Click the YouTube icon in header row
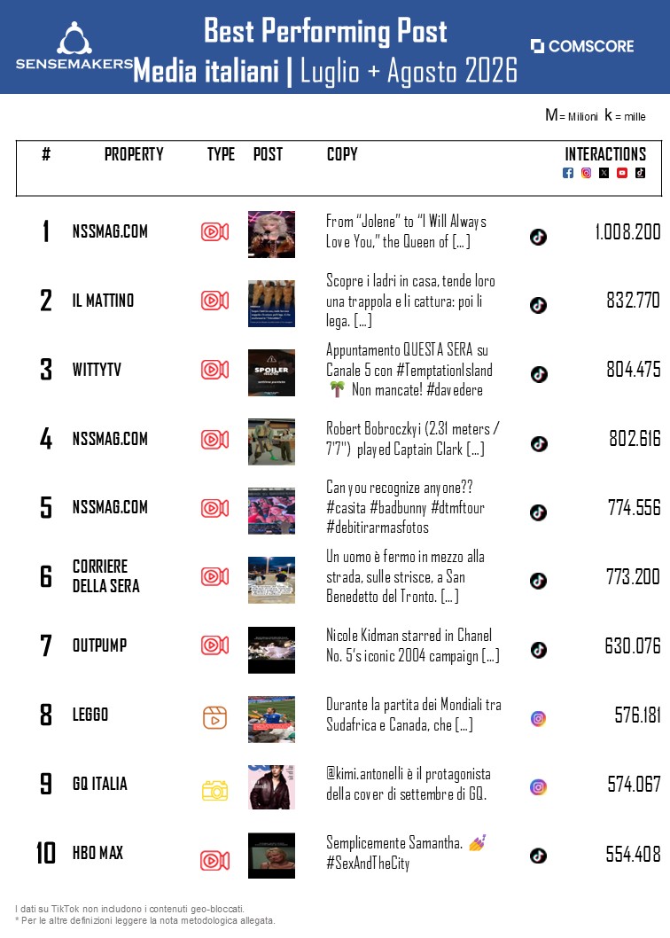The image size is (670, 938). (x=622, y=173)
